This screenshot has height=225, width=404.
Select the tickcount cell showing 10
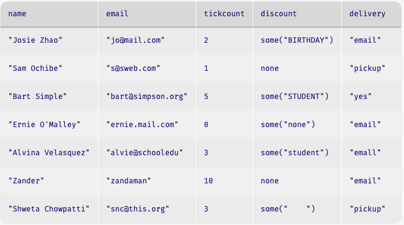click(224, 181)
